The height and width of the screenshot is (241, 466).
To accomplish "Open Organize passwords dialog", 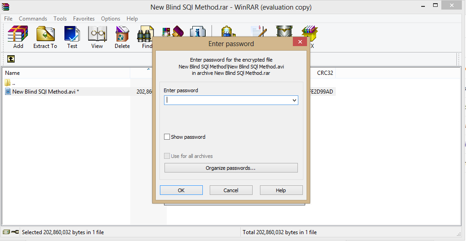I will click(231, 168).
